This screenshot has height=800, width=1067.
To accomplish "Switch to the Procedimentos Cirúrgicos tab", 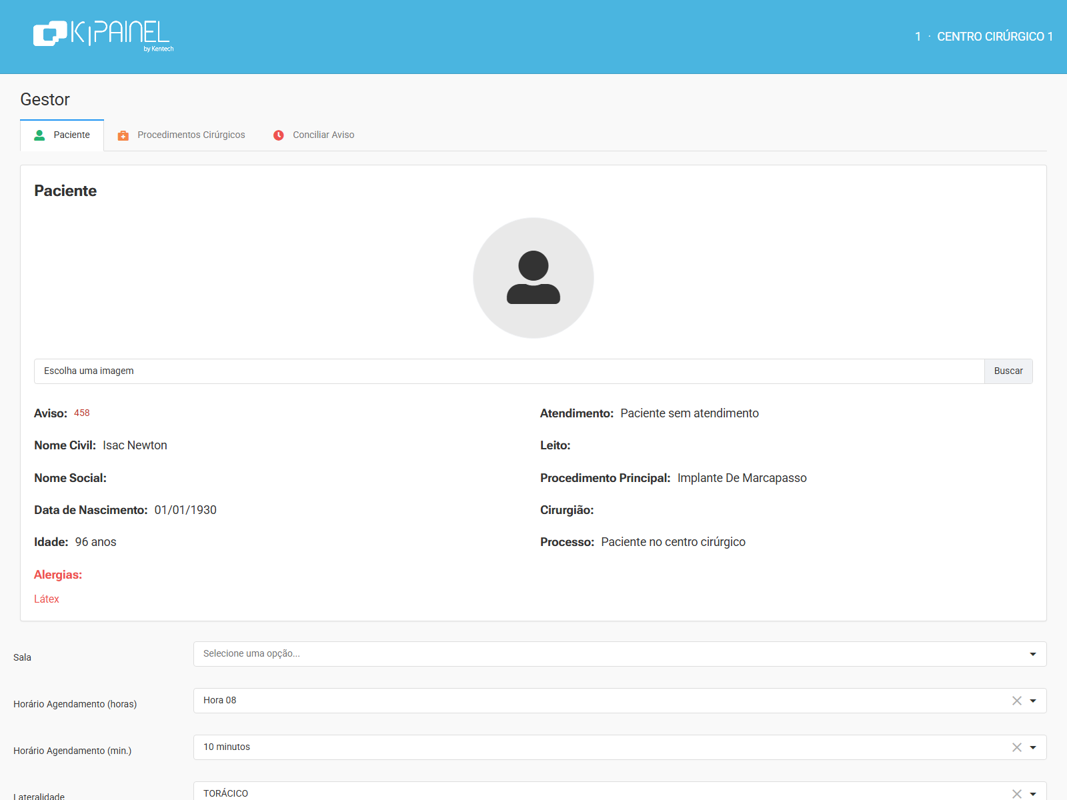I will [181, 135].
